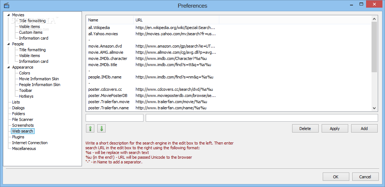Move selected search engine up with green arrow
The image size is (385, 187).
pos(90,129)
